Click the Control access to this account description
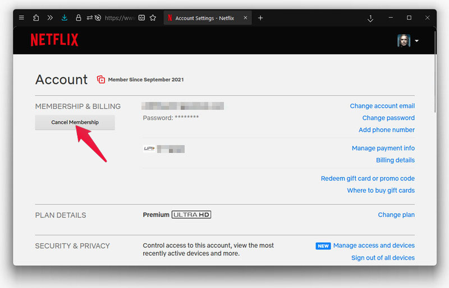Image resolution: width=449 pixels, height=288 pixels. [x=208, y=249]
